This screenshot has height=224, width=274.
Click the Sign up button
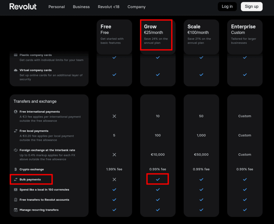(252, 6)
